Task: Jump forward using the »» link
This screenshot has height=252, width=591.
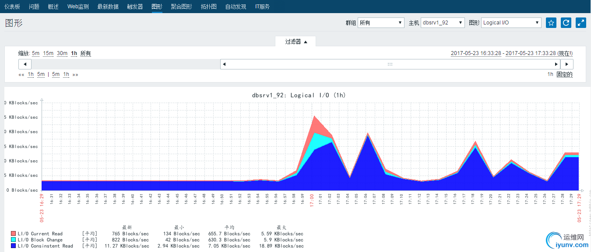Action: (x=75, y=75)
